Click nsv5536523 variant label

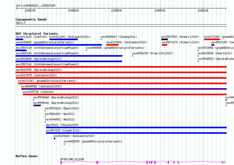point(216,59)
